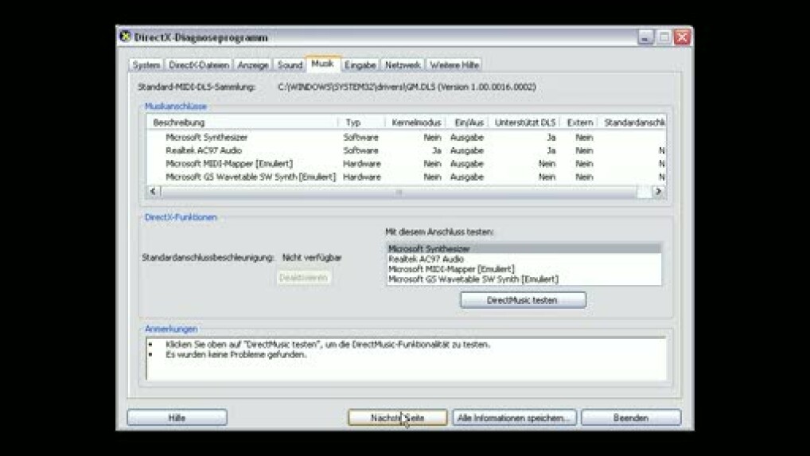
Task: Click the DirectX icon in the title bar
Action: [x=125, y=37]
